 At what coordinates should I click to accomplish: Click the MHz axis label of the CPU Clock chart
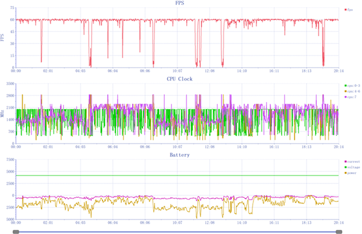[2, 113]
